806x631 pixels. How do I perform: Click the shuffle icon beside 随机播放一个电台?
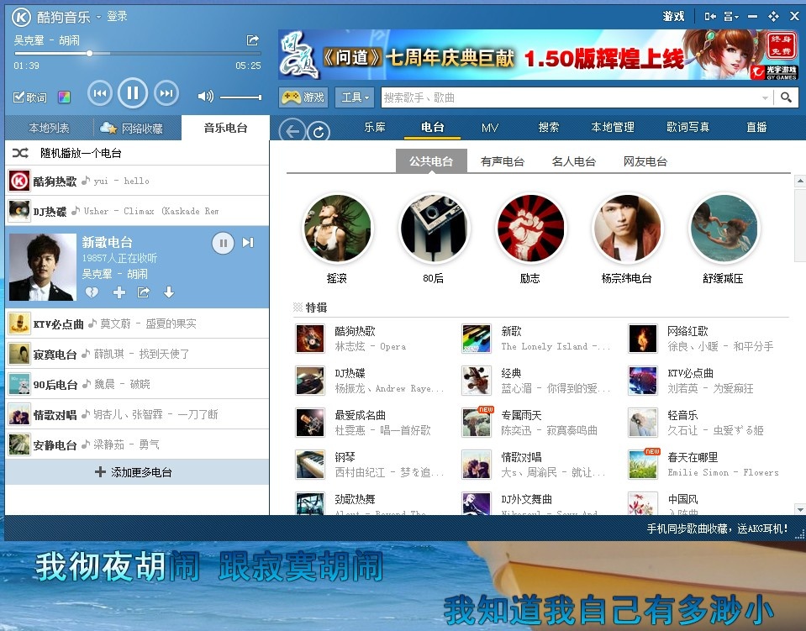(x=21, y=153)
